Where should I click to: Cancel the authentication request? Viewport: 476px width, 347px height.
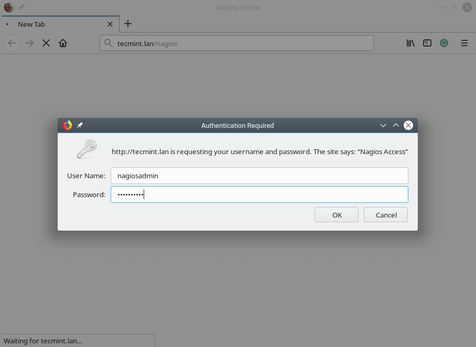click(385, 214)
